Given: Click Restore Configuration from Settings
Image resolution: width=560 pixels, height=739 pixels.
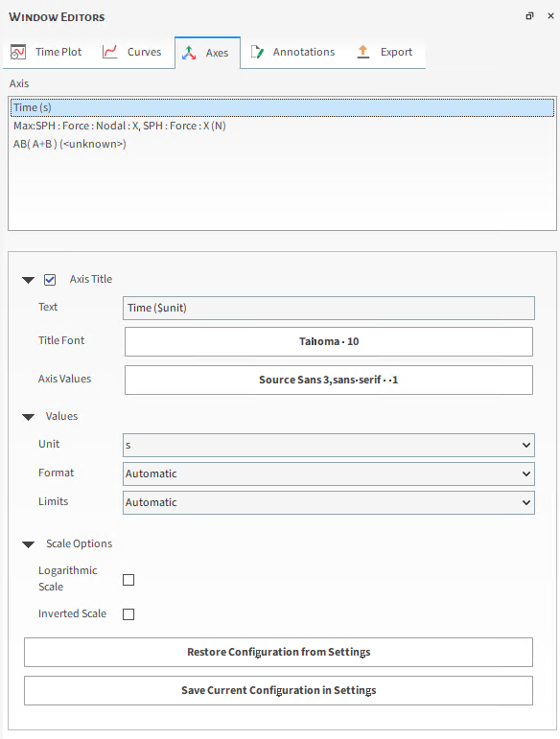Looking at the screenshot, I should (x=279, y=653).
